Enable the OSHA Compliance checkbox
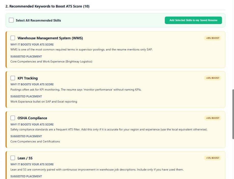The height and width of the screenshot is (179, 234). click(13, 118)
